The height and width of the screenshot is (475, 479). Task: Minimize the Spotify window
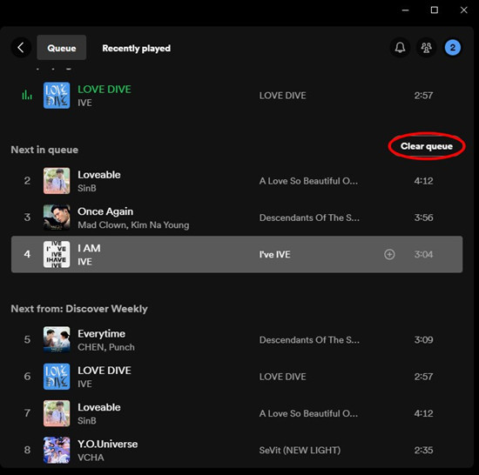click(x=405, y=10)
